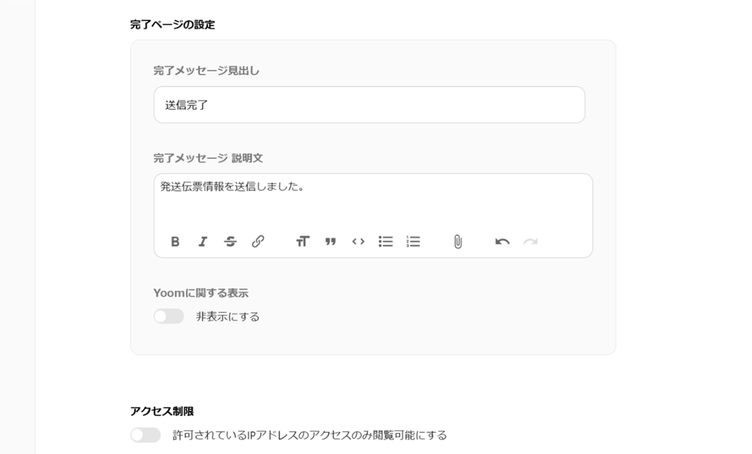Click the text size heading icon
This screenshot has height=454, width=752.
click(303, 241)
